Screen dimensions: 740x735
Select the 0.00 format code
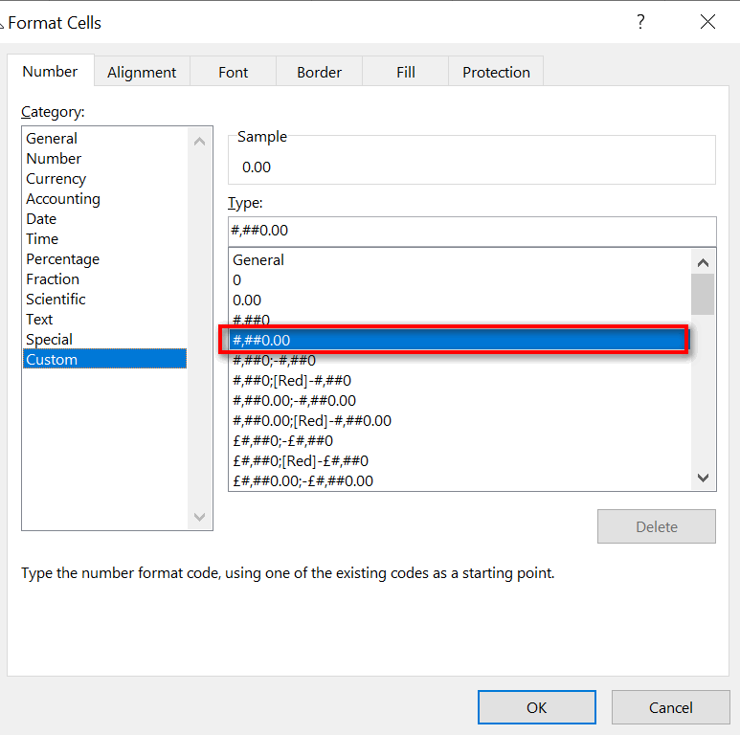pos(247,301)
